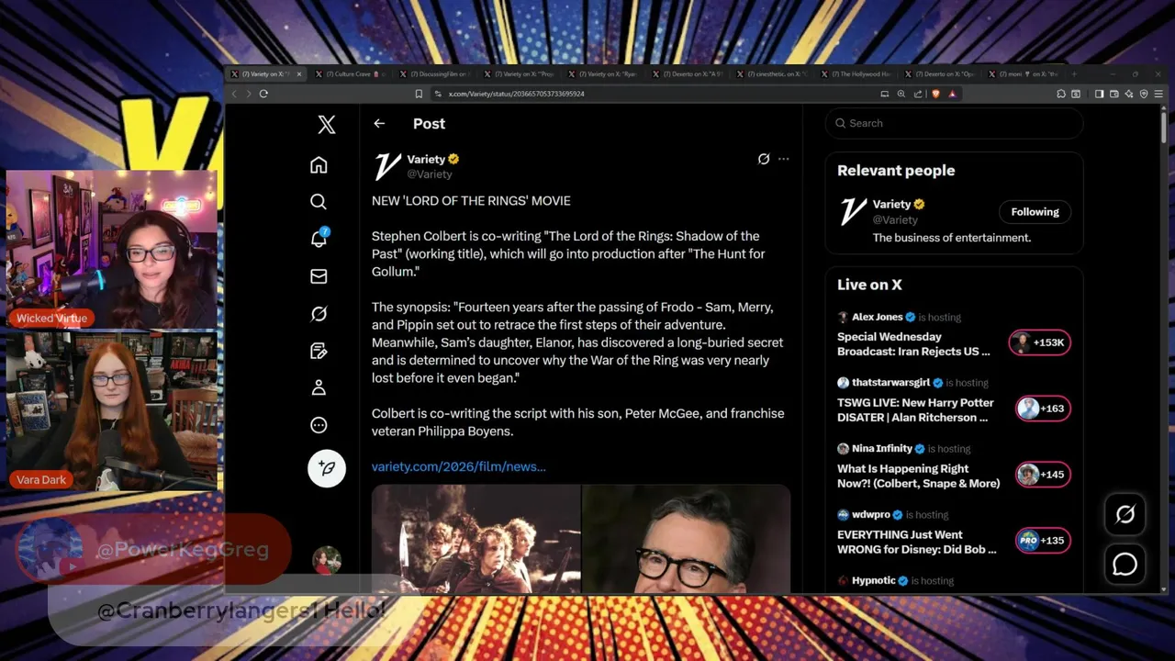This screenshot has height=661, width=1175.
Task: Open Explore search icon in sidebar
Action: click(x=319, y=202)
